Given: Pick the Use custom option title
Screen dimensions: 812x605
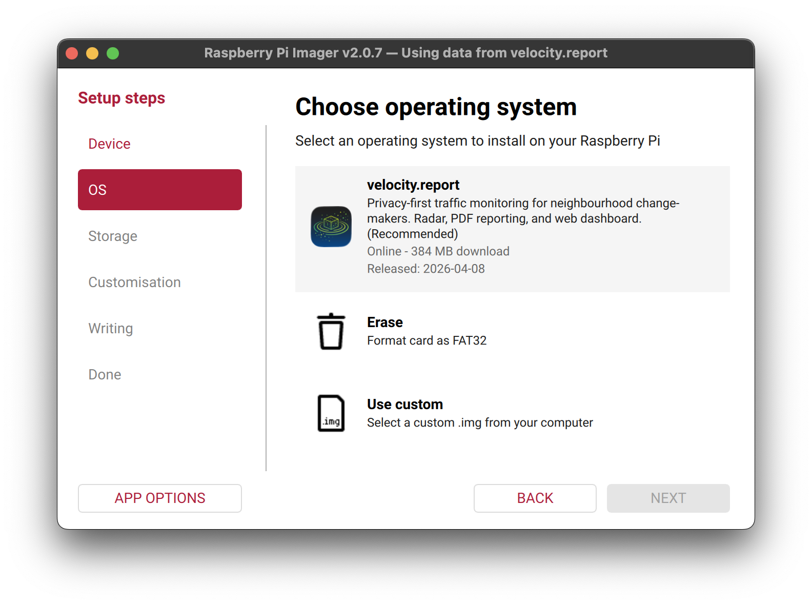Looking at the screenshot, I should (x=404, y=405).
